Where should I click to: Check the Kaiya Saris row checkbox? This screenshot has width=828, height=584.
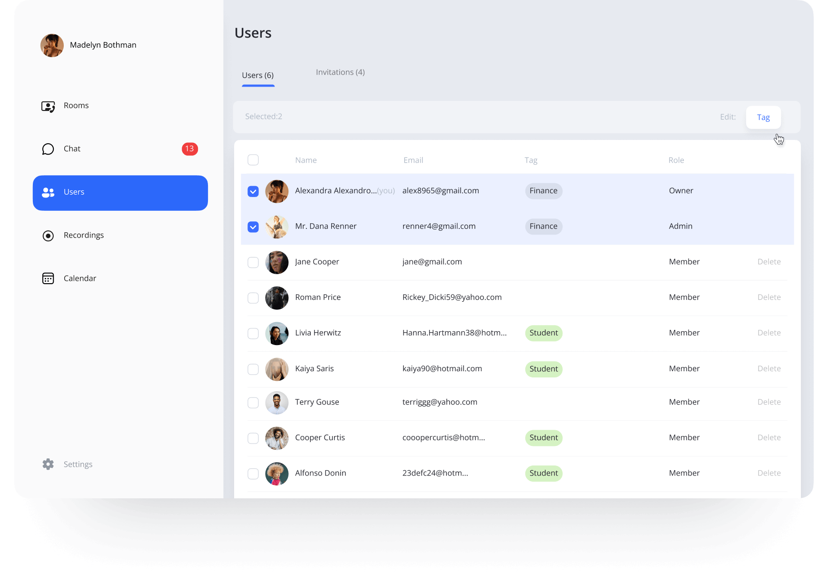pyautogui.click(x=253, y=369)
